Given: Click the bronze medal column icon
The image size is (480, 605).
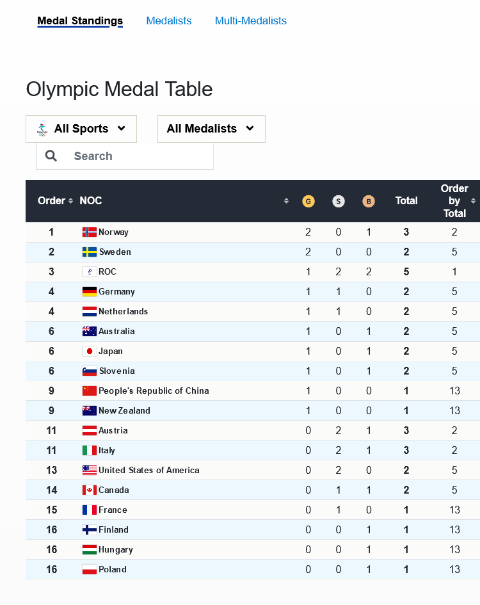Looking at the screenshot, I should tap(368, 201).
